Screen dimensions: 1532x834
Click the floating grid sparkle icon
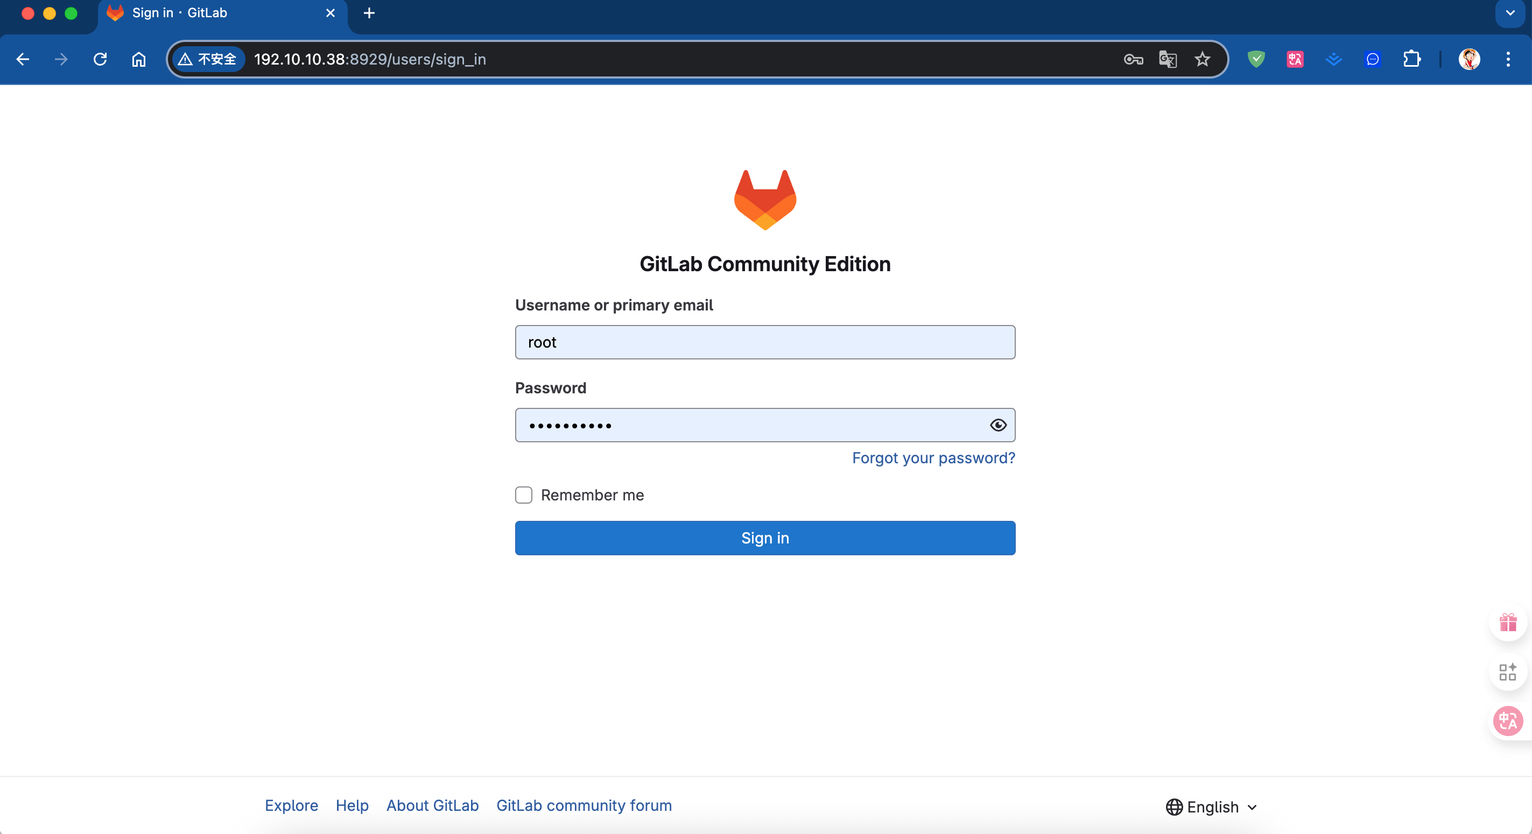pos(1508,673)
